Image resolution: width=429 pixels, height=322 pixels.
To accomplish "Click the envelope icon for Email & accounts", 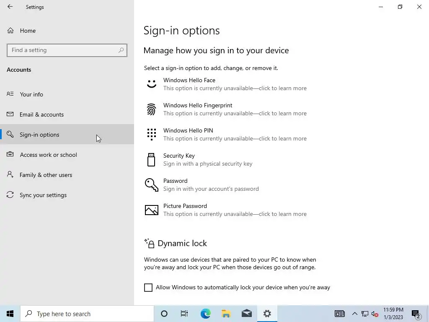I will [10, 114].
